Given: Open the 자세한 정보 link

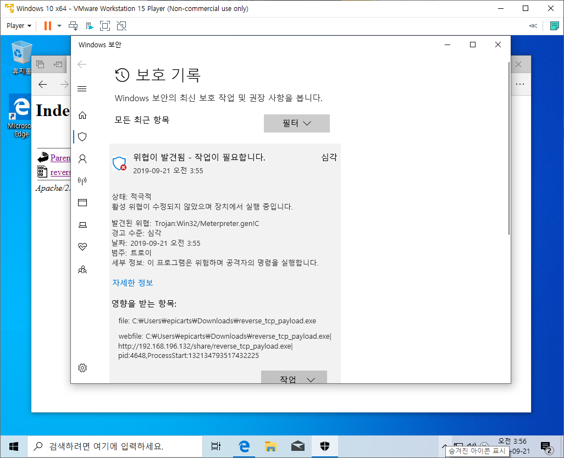Looking at the screenshot, I should tap(132, 283).
